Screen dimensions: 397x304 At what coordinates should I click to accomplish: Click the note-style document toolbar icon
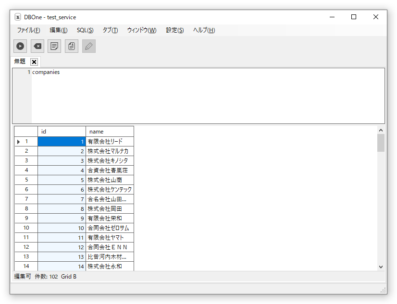click(54, 46)
